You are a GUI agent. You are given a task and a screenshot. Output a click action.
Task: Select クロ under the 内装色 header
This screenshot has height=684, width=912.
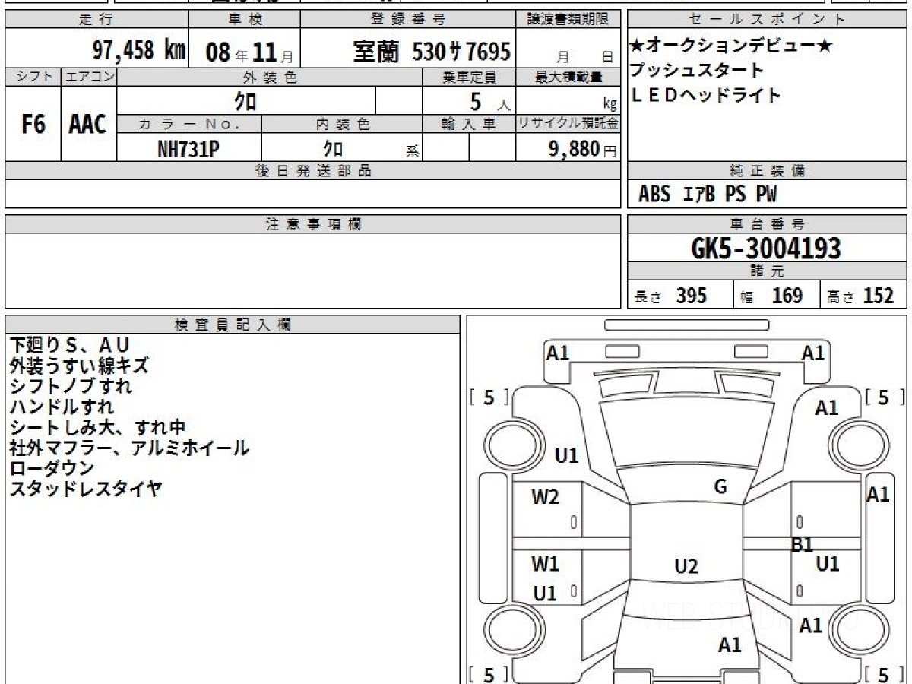coord(332,148)
